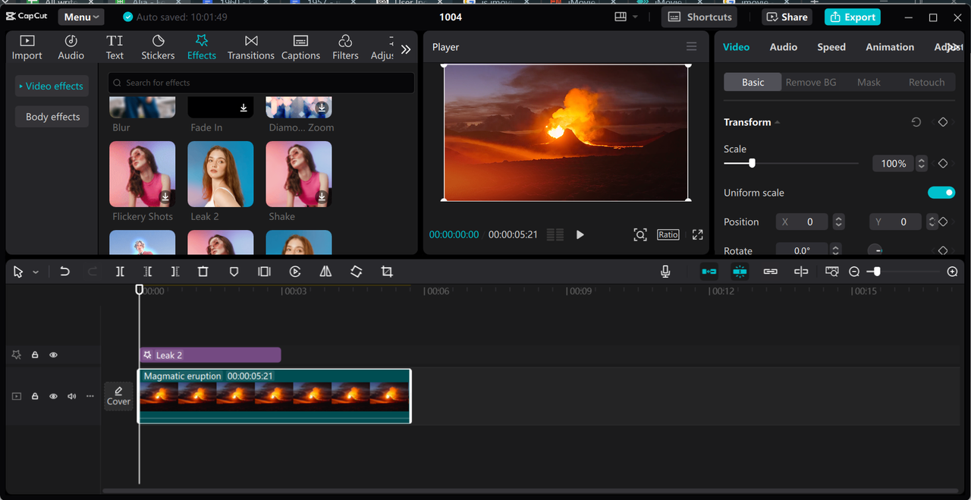
Task: Lock the Leak 2 effect track
Action: pos(35,354)
